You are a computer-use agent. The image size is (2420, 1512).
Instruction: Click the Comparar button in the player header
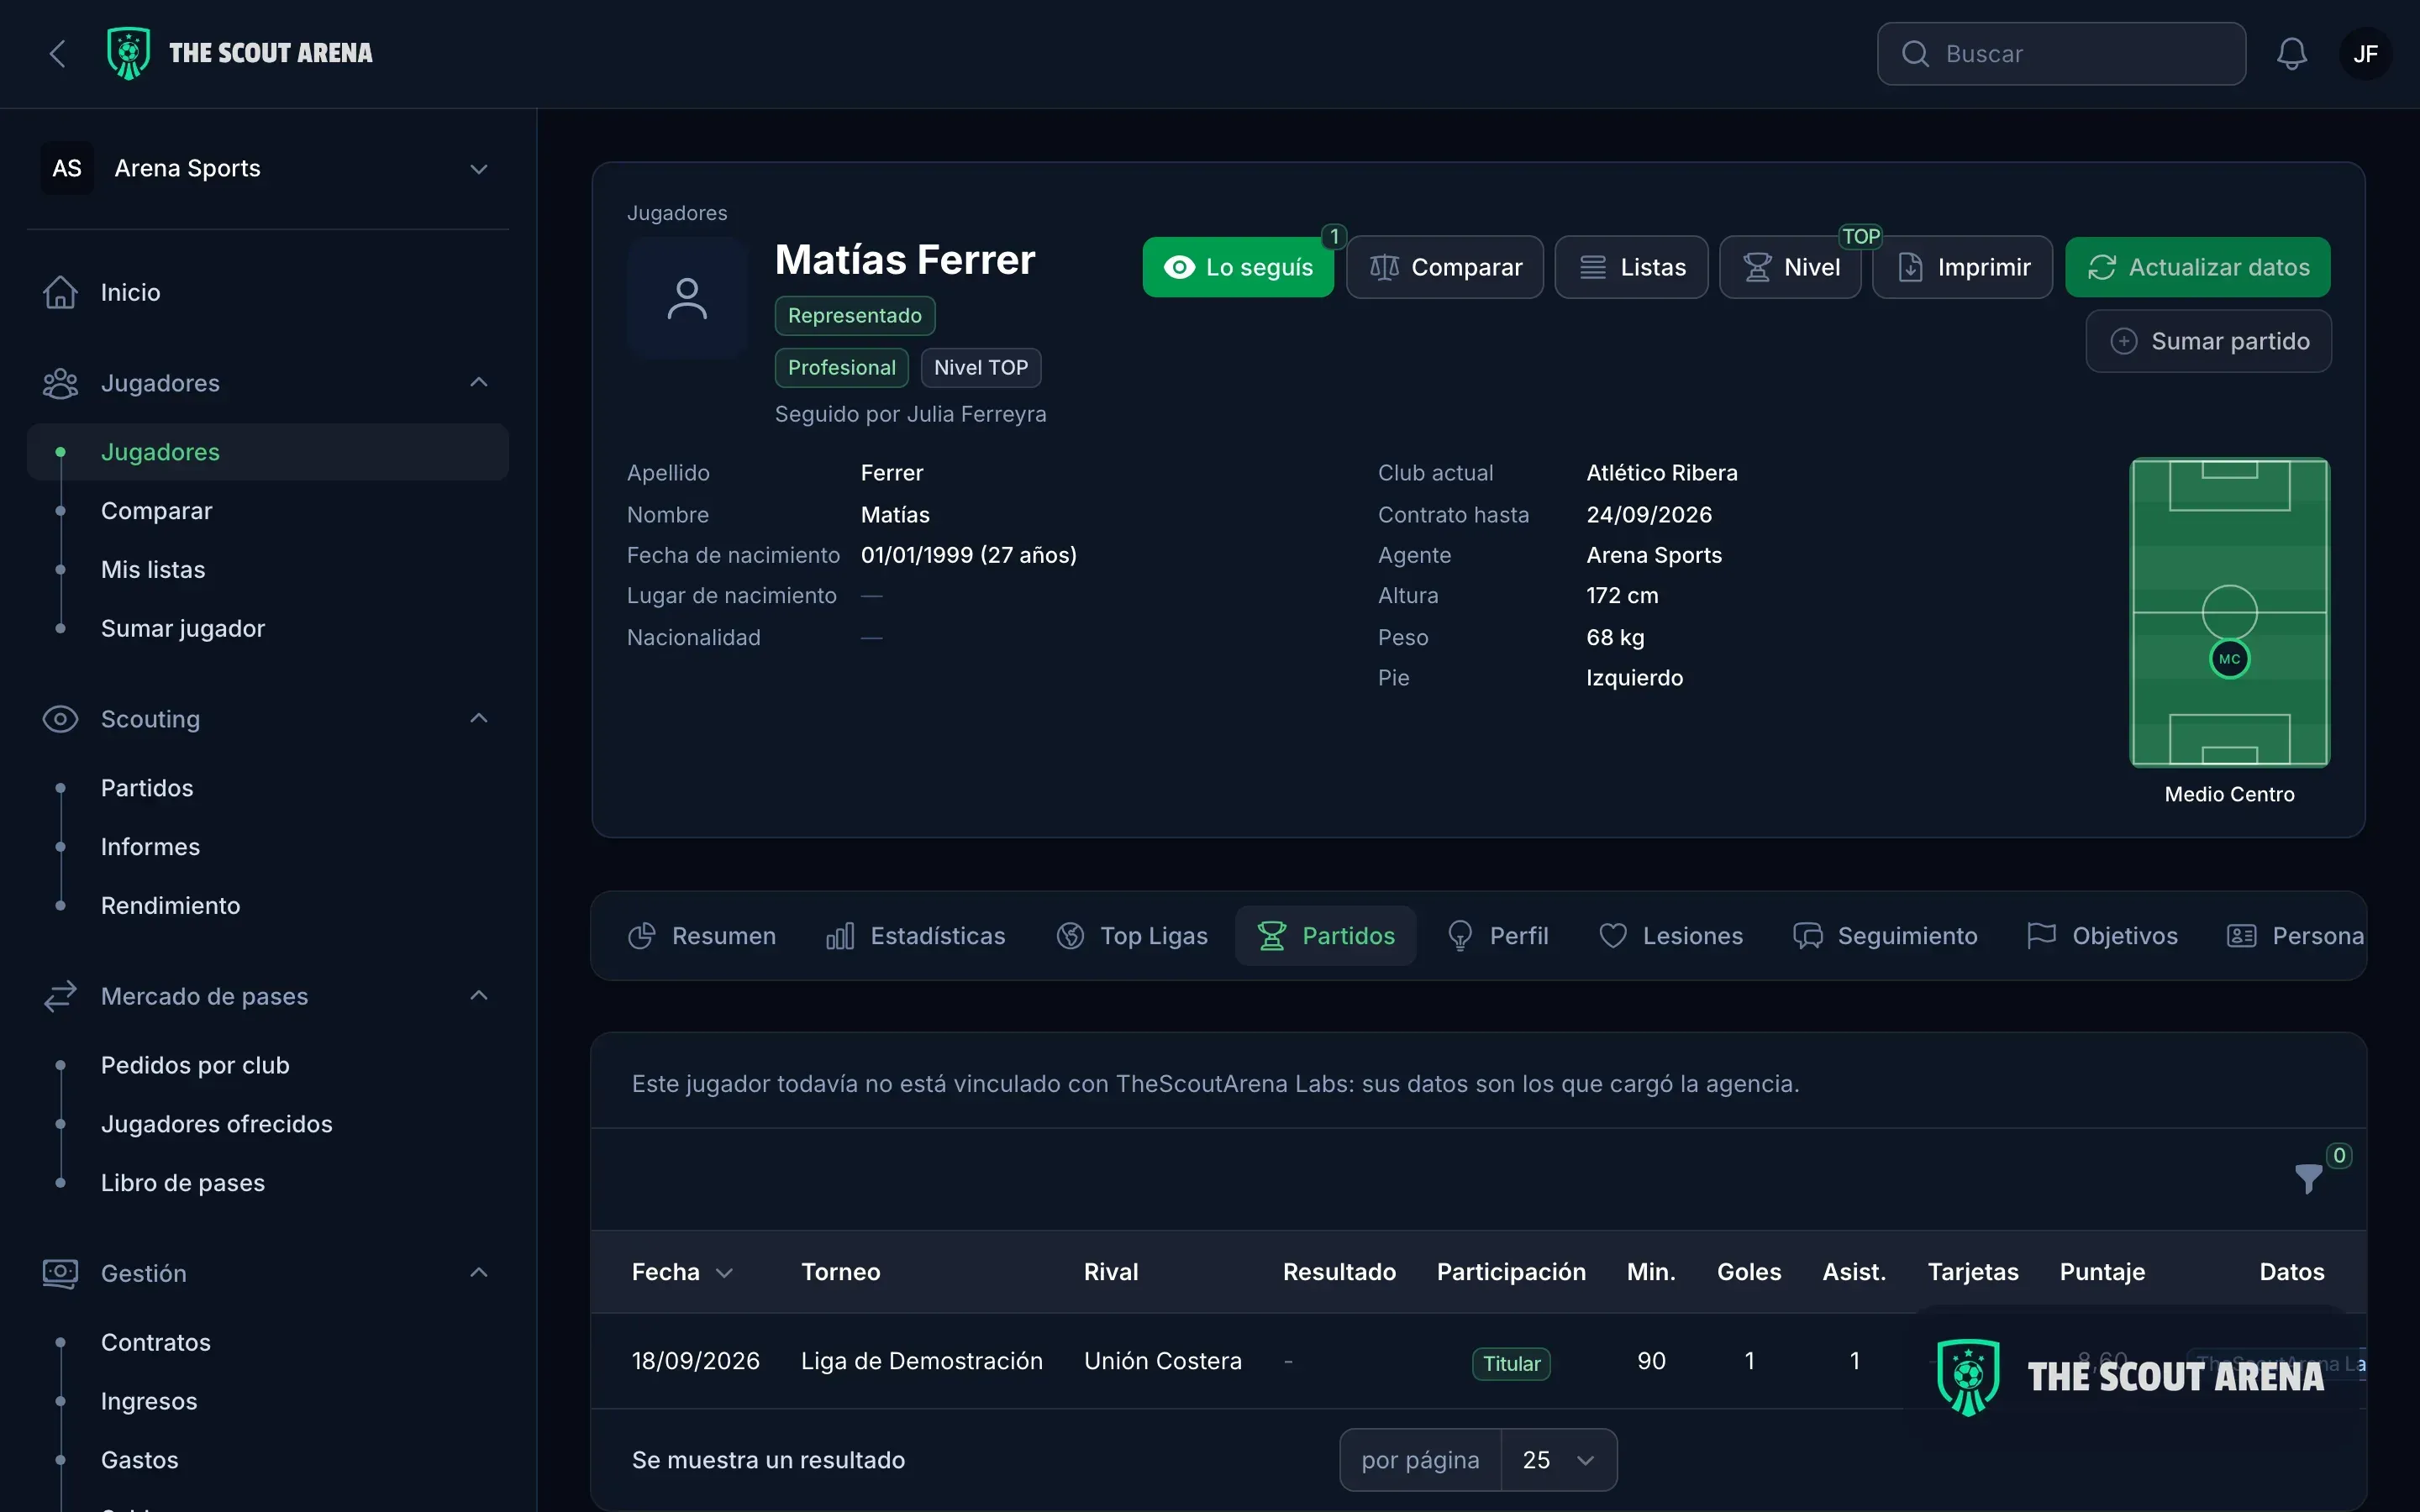pos(1445,267)
